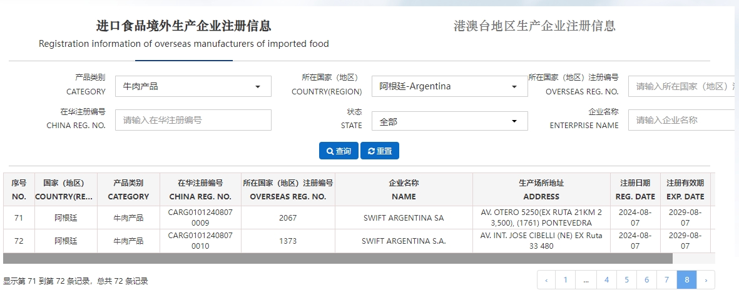Screen dimensions: 739x295
Task: Click the 重置 reset button
Action: (380, 151)
